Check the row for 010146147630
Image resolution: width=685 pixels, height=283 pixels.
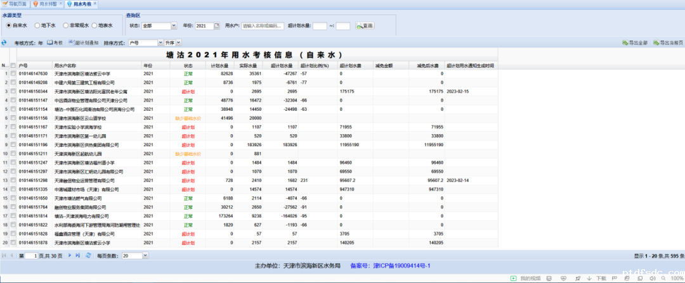(x=13, y=73)
